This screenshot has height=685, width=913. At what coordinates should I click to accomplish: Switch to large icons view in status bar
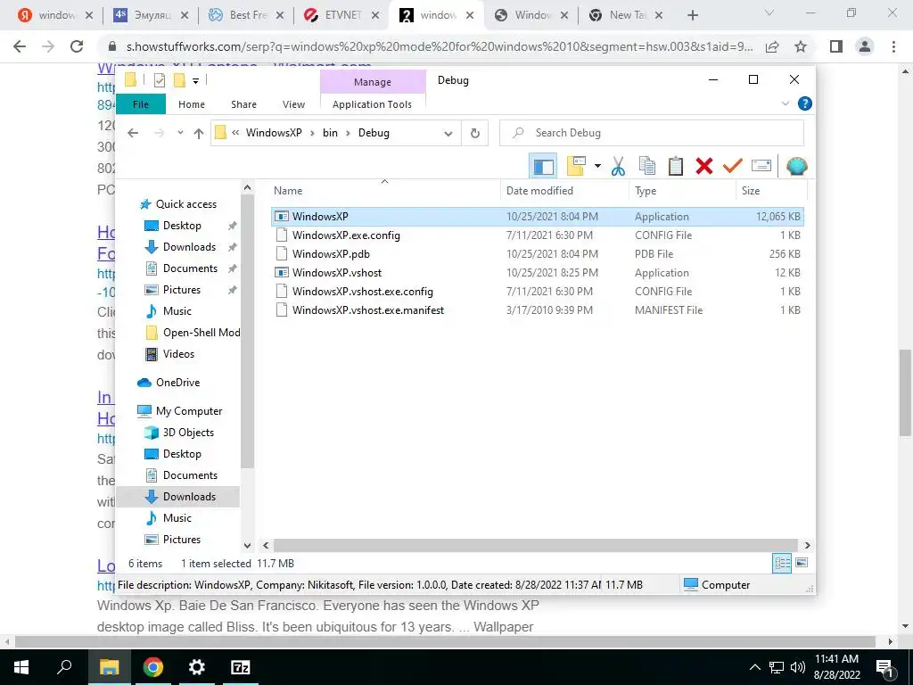[802, 563]
